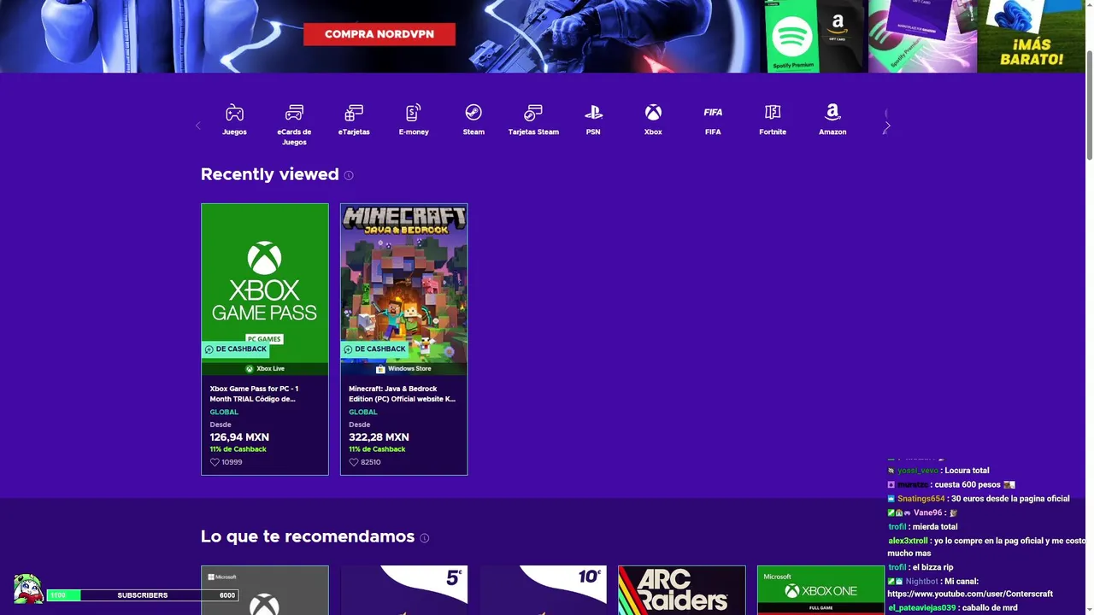Viewport: 1094px width, 615px height.
Task: Click 11% de Cashback on Minecraft card
Action: click(x=377, y=449)
